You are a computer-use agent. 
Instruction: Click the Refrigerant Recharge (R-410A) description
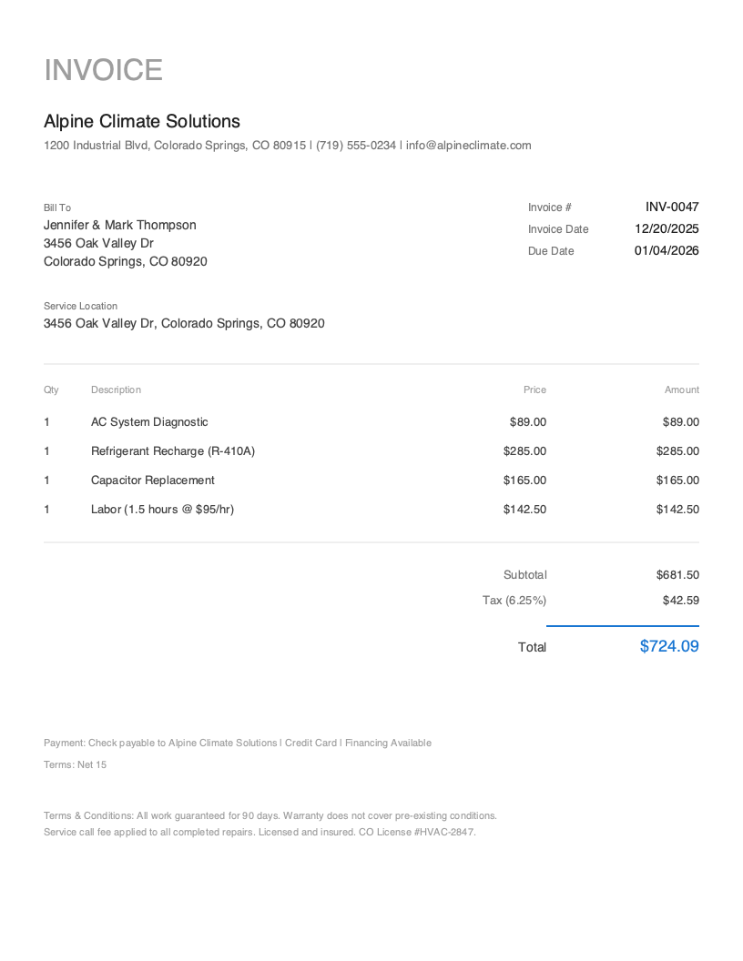[x=172, y=450]
